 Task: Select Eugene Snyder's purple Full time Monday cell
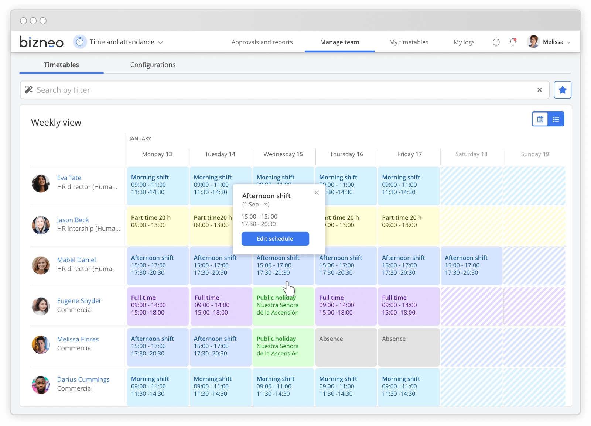click(x=158, y=306)
